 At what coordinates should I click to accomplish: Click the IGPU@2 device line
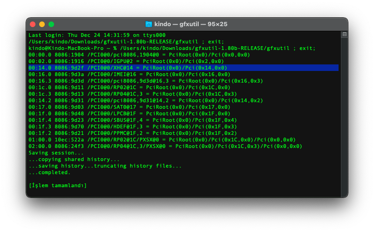click(126, 61)
